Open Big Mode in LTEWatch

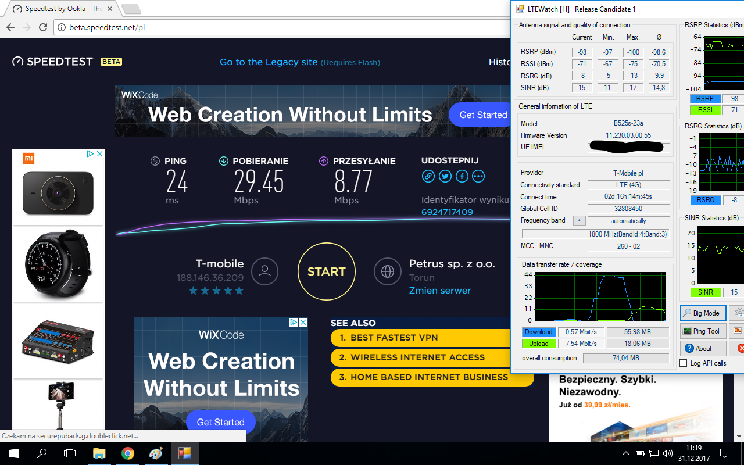(703, 313)
